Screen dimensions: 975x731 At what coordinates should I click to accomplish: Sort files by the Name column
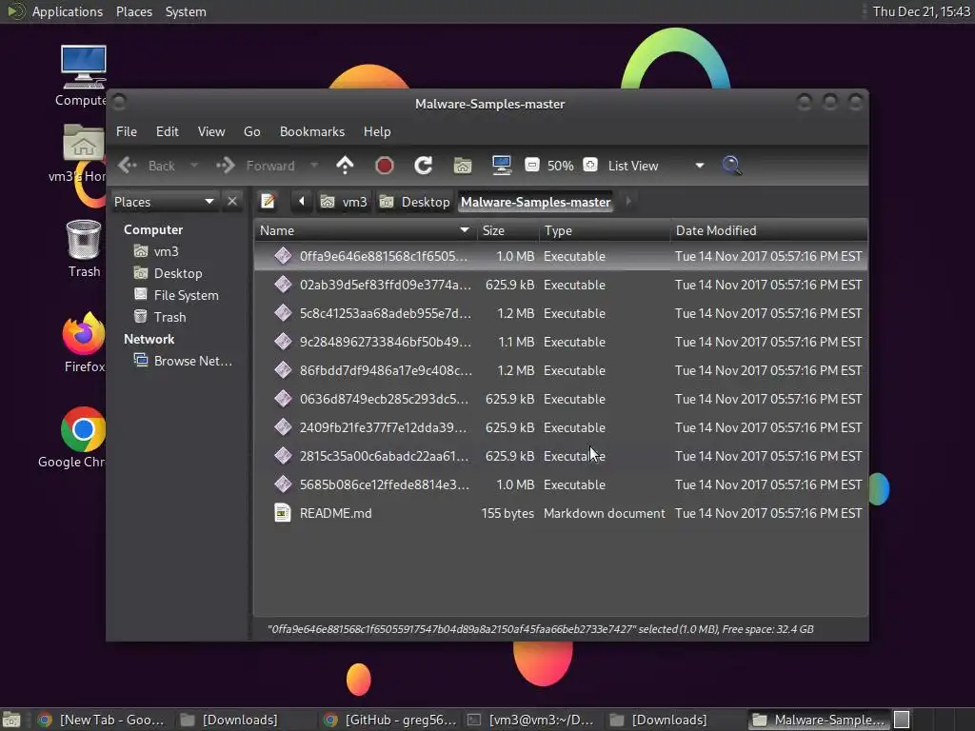366,230
